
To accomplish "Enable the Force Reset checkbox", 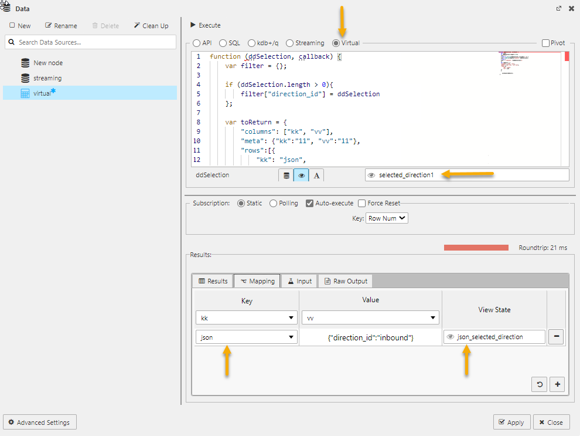I will (x=361, y=204).
